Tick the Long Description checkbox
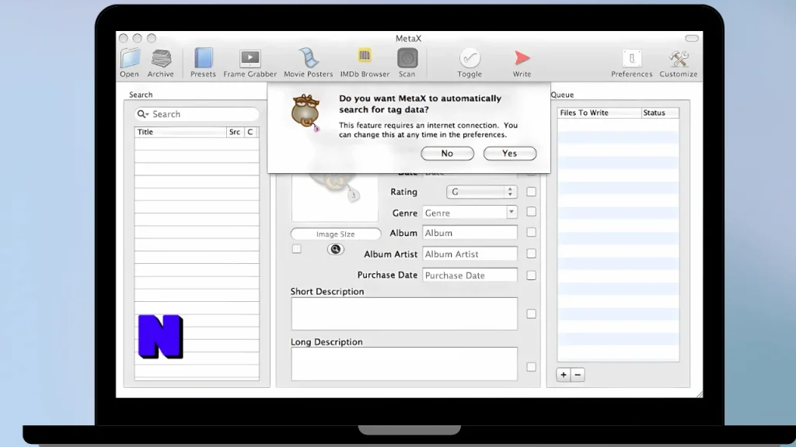This screenshot has height=447, width=796. point(531,367)
